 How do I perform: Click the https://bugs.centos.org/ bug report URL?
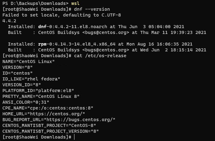pos(79,120)
